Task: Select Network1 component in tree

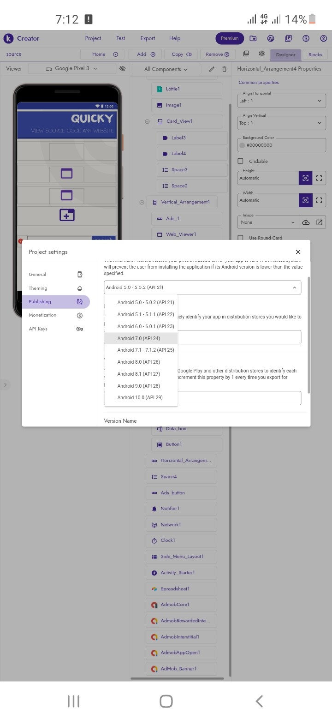Action: pyautogui.click(x=181, y=525)
